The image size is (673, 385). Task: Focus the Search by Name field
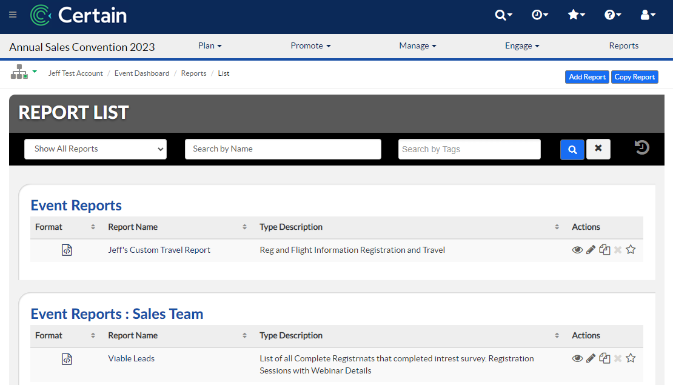click(x=283, y=149)
